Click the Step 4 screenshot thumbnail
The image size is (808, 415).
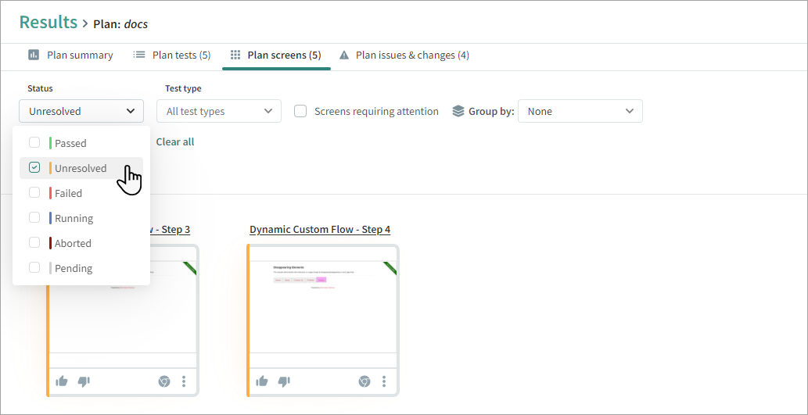click(x=323, y=305)
